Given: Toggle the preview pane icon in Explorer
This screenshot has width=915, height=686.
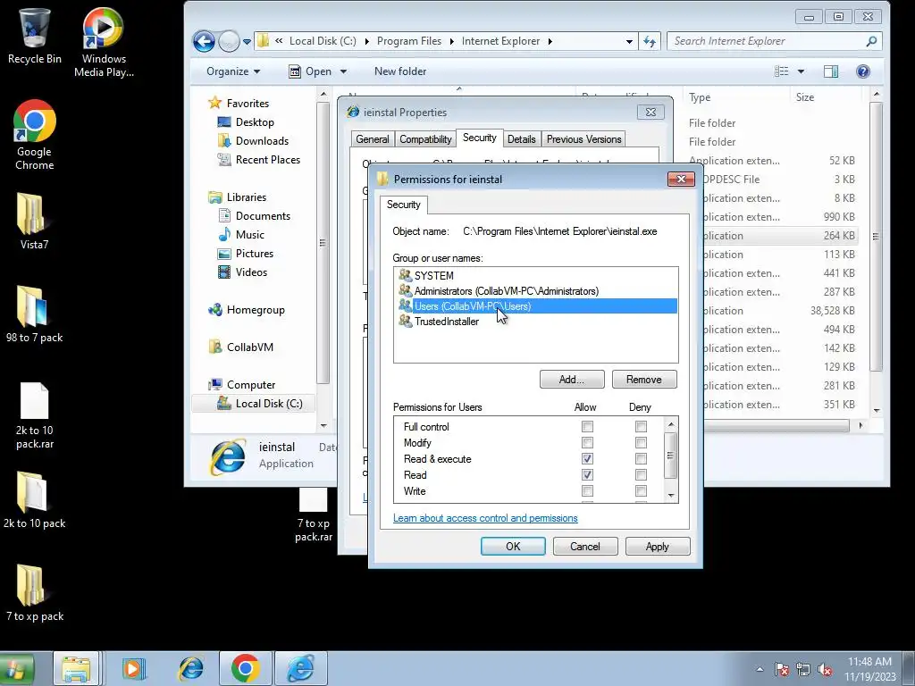Looking at the screenshot, I should 831,71.
